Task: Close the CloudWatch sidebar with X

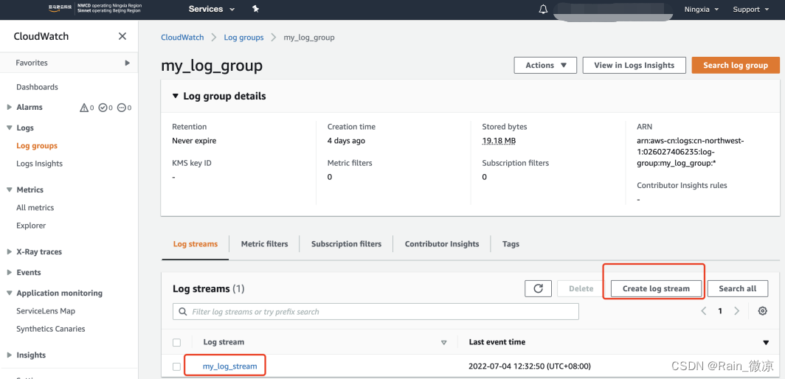Action: 122,36
